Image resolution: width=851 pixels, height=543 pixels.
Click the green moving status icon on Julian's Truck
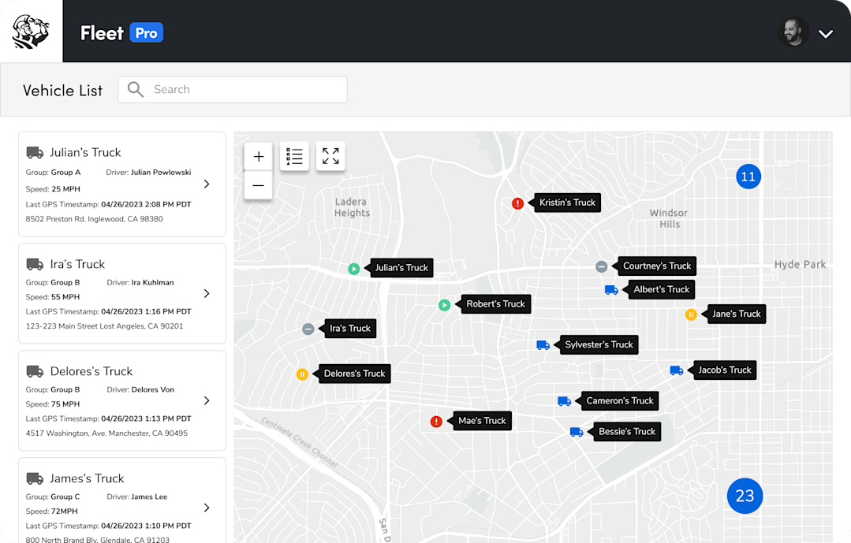353,268
